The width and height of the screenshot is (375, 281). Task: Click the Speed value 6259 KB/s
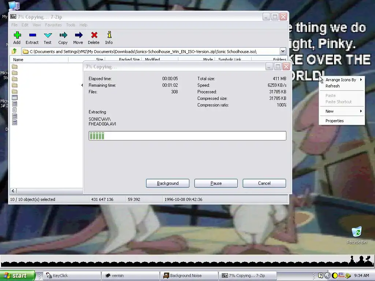pyautogui.click(x=277, y=85)
